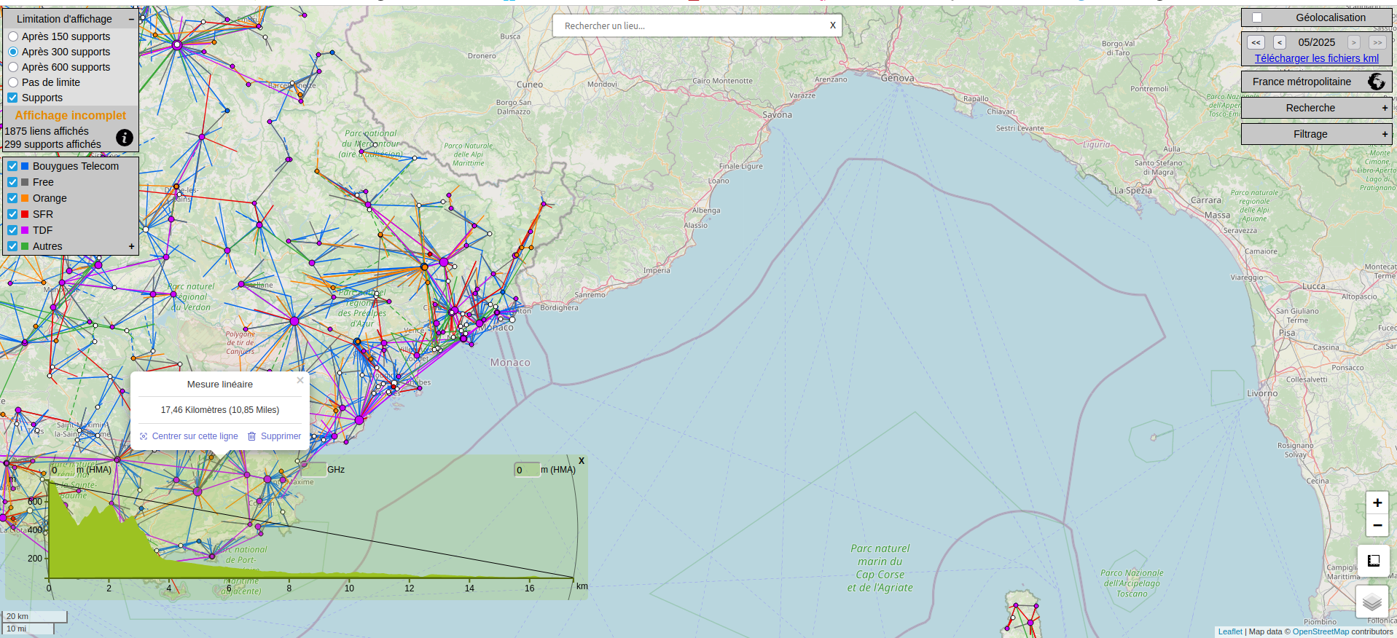The image size is (1397, 638).
Task: Expand the Filtrage panel
Action: [x=1385, y=134]
